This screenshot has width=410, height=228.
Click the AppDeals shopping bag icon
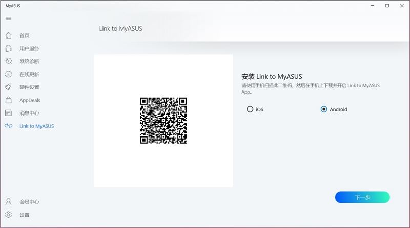9,100
